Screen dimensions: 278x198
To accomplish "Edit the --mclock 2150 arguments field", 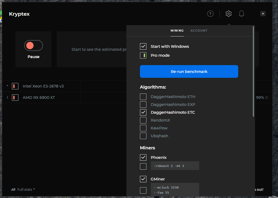I will [x=175, y=190].
